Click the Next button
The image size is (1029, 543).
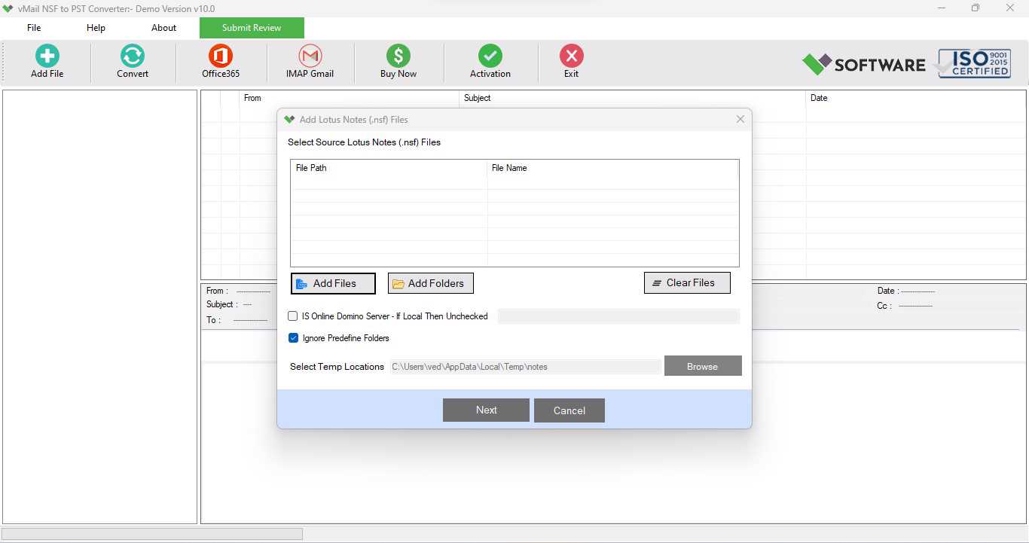coord(486,410)
